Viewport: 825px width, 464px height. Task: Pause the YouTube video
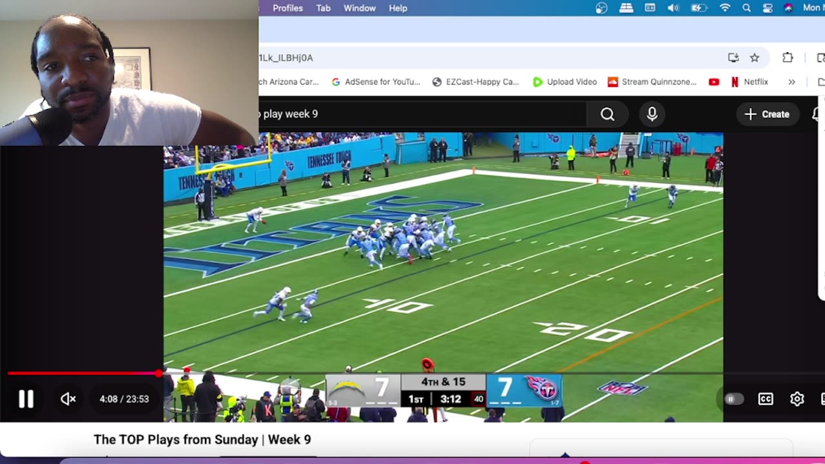(x=26, y=399)
